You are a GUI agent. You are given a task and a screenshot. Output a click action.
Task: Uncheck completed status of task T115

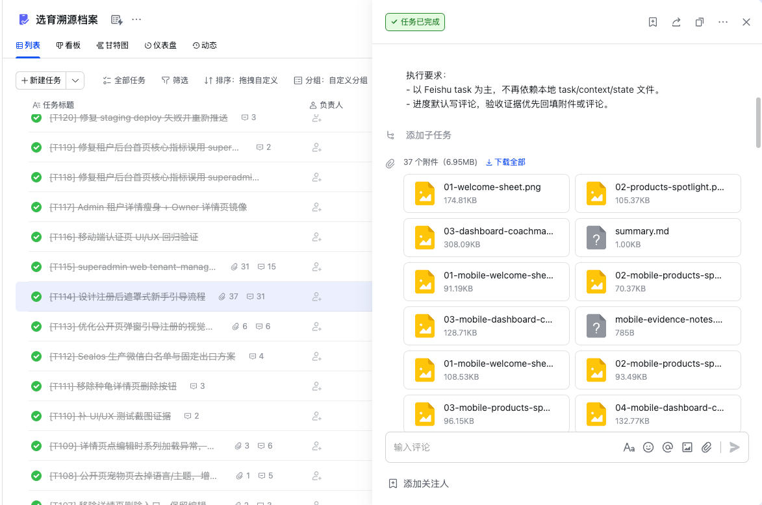pos(36,267)
